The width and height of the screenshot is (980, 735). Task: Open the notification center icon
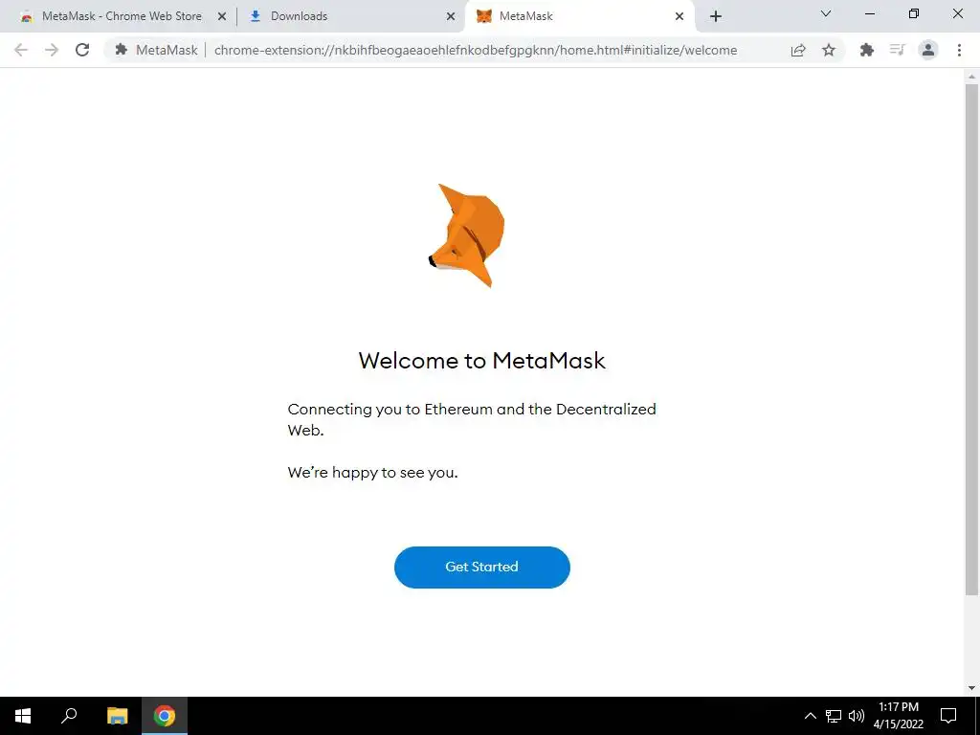[x=948, y=716]
